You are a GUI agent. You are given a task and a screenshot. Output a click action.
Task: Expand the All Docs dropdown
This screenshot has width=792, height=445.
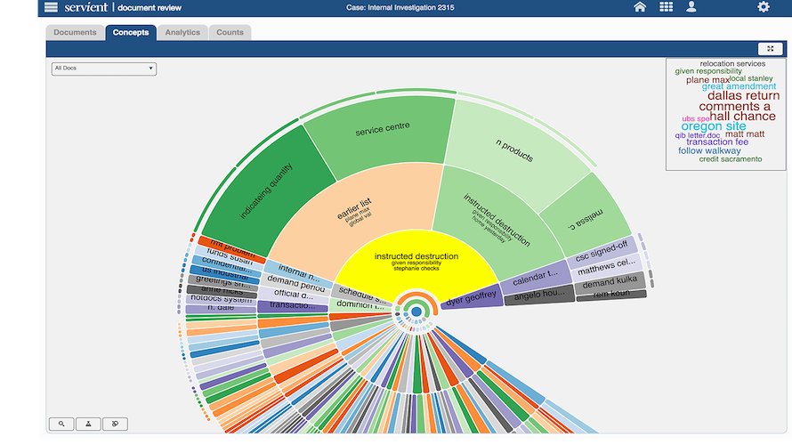pyautogui.click(x=104, y=69)
